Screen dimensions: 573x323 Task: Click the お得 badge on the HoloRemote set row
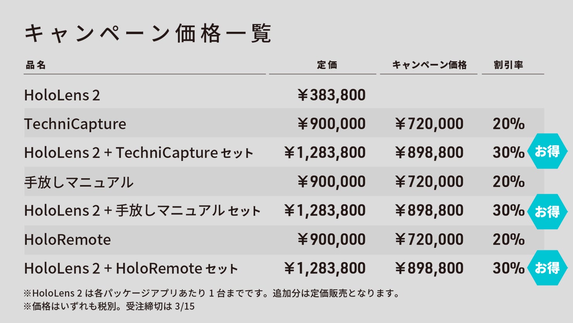(x=547, y=268)
